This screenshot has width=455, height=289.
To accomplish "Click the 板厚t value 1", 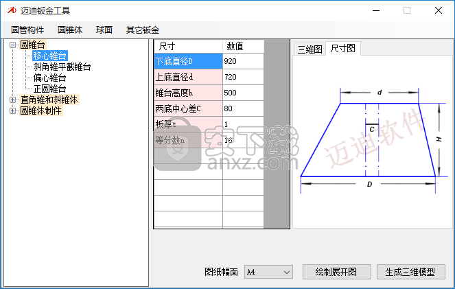I will pos(243,124).
